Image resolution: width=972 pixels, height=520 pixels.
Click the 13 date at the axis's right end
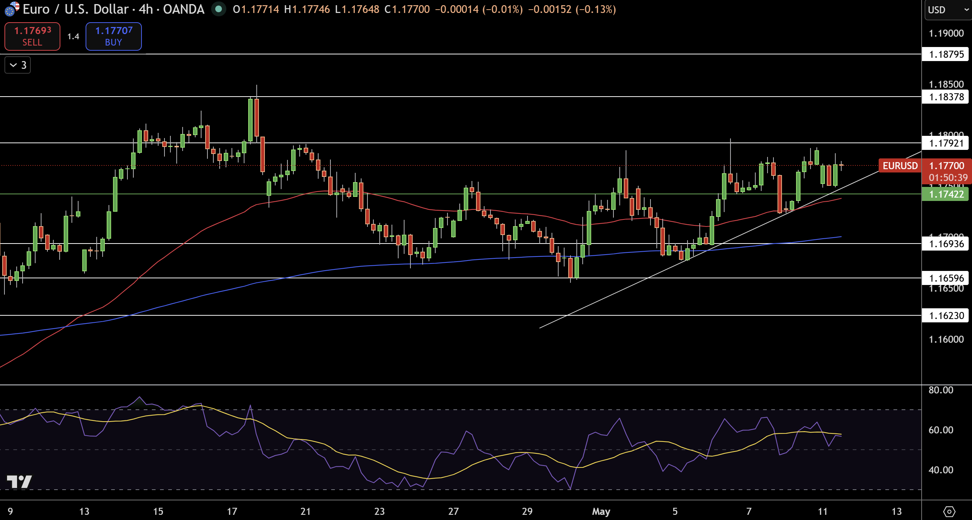(896, 512)
